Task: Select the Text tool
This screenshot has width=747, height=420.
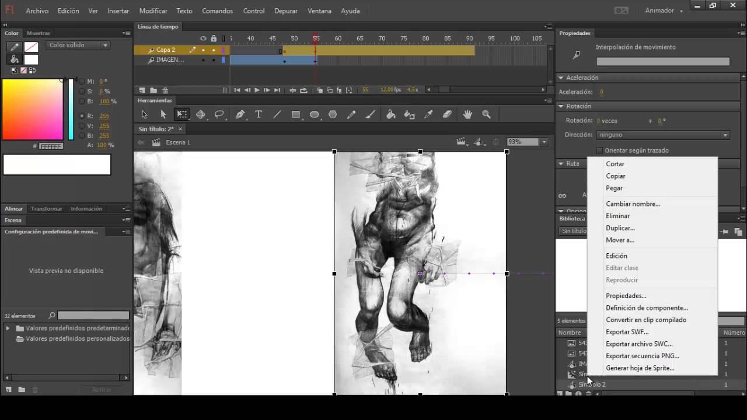Action: pos(259,115)
